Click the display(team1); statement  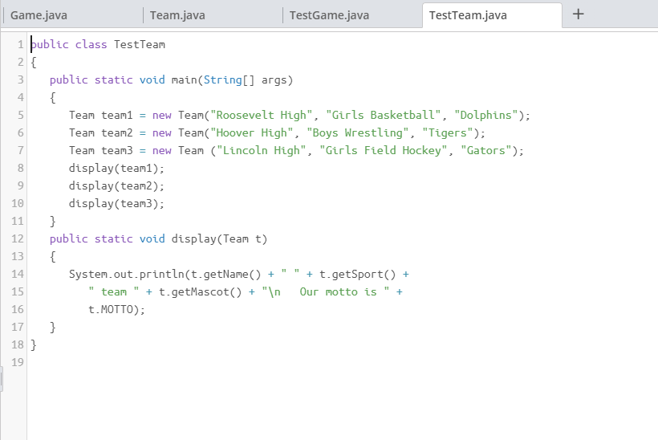[x=116, y=168]
